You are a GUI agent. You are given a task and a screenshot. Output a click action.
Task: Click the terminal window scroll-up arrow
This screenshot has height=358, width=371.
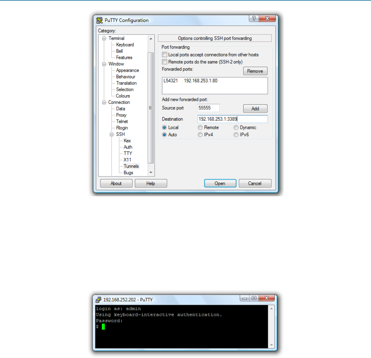[271, 308]
